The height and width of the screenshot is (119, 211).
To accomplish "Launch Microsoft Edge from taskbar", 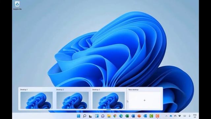I will pyautogui.click(x=121, y=116).
